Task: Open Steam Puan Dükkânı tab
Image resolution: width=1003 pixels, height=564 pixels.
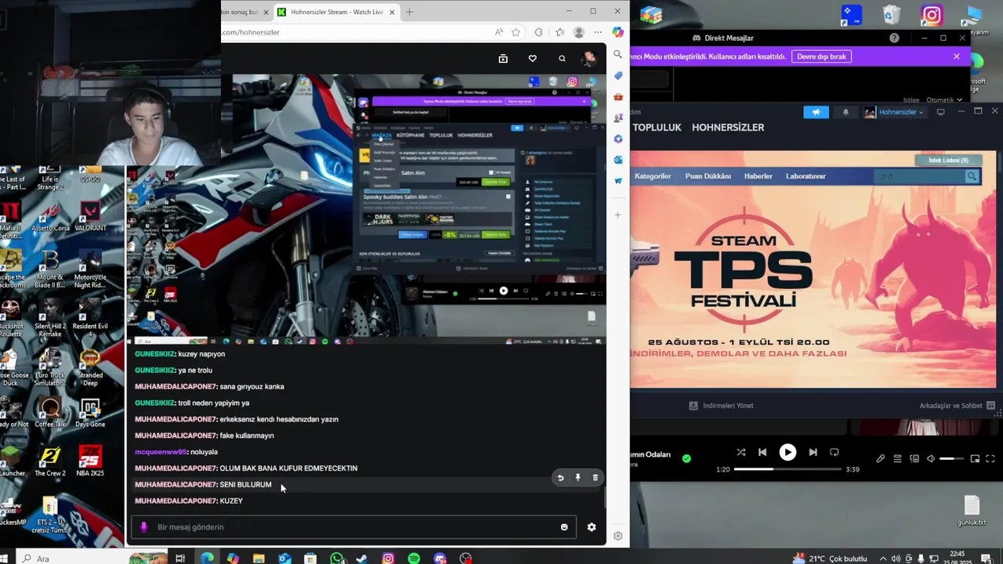Action: coord(708,176)
